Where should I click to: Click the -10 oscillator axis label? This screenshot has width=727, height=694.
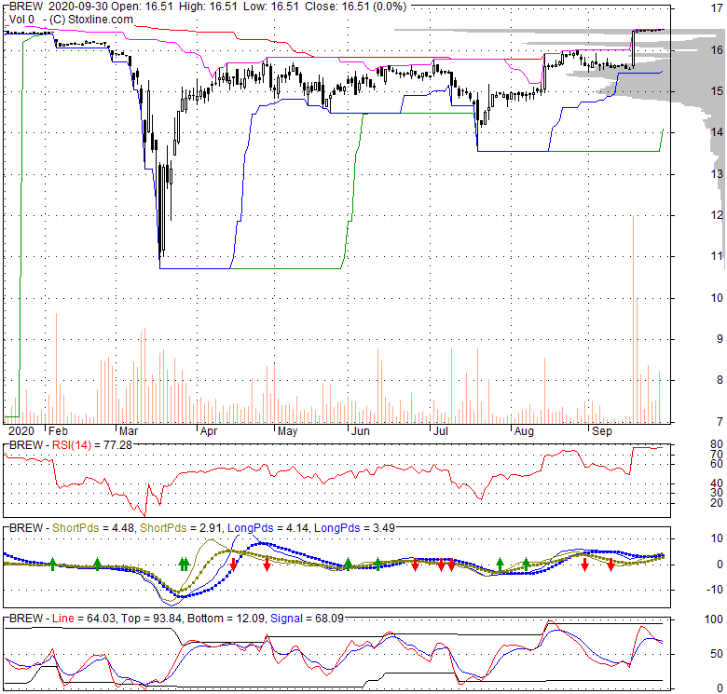pos(714,590)
